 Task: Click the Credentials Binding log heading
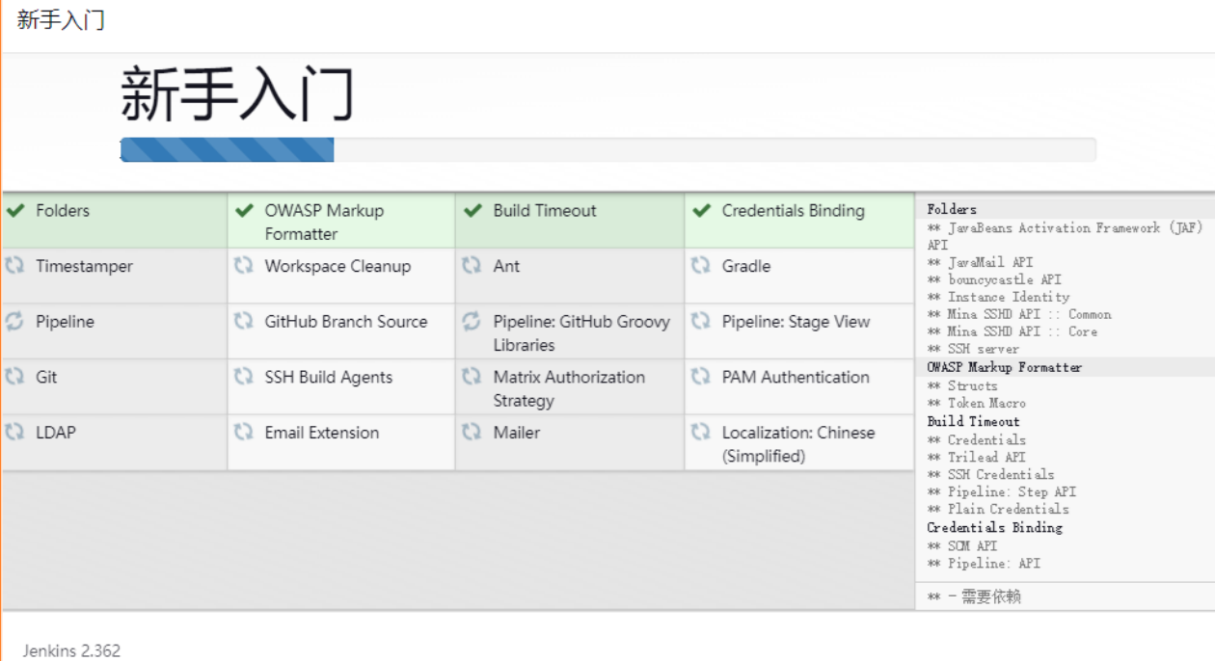pos(994,527)
